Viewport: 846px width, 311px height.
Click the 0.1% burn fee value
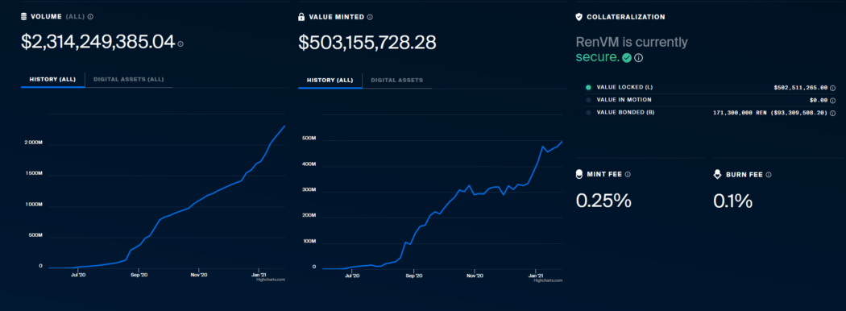(x=732, y=201)
